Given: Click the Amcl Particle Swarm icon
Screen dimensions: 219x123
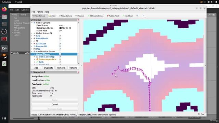Looking at the screenshot, I should (35, 52).
